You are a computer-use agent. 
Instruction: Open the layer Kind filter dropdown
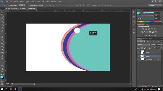tap(141, 41)
